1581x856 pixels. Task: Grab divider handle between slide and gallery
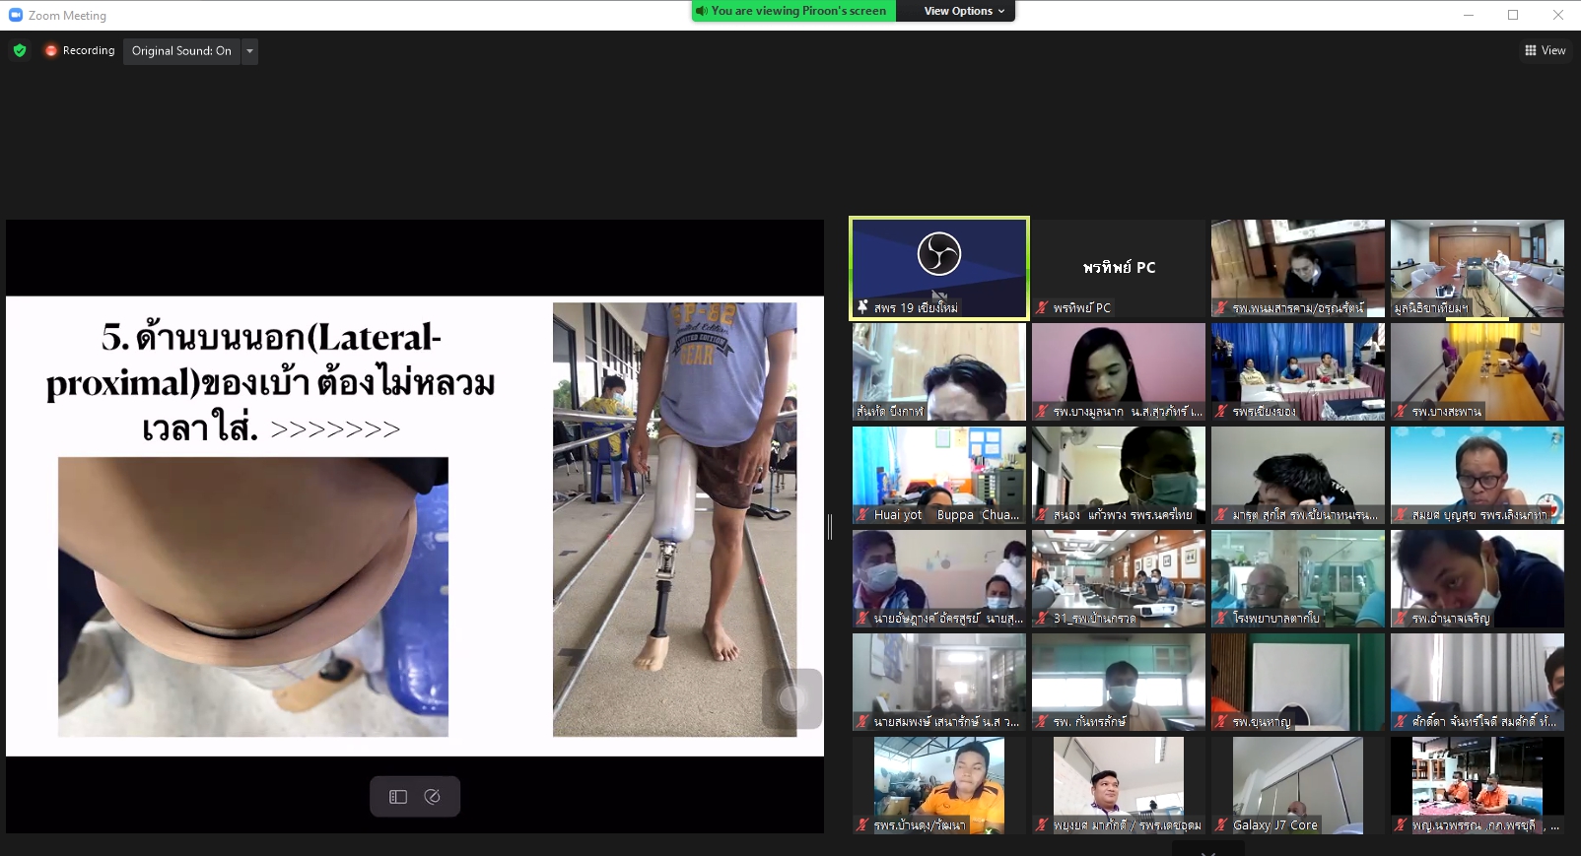coord(830,527)
